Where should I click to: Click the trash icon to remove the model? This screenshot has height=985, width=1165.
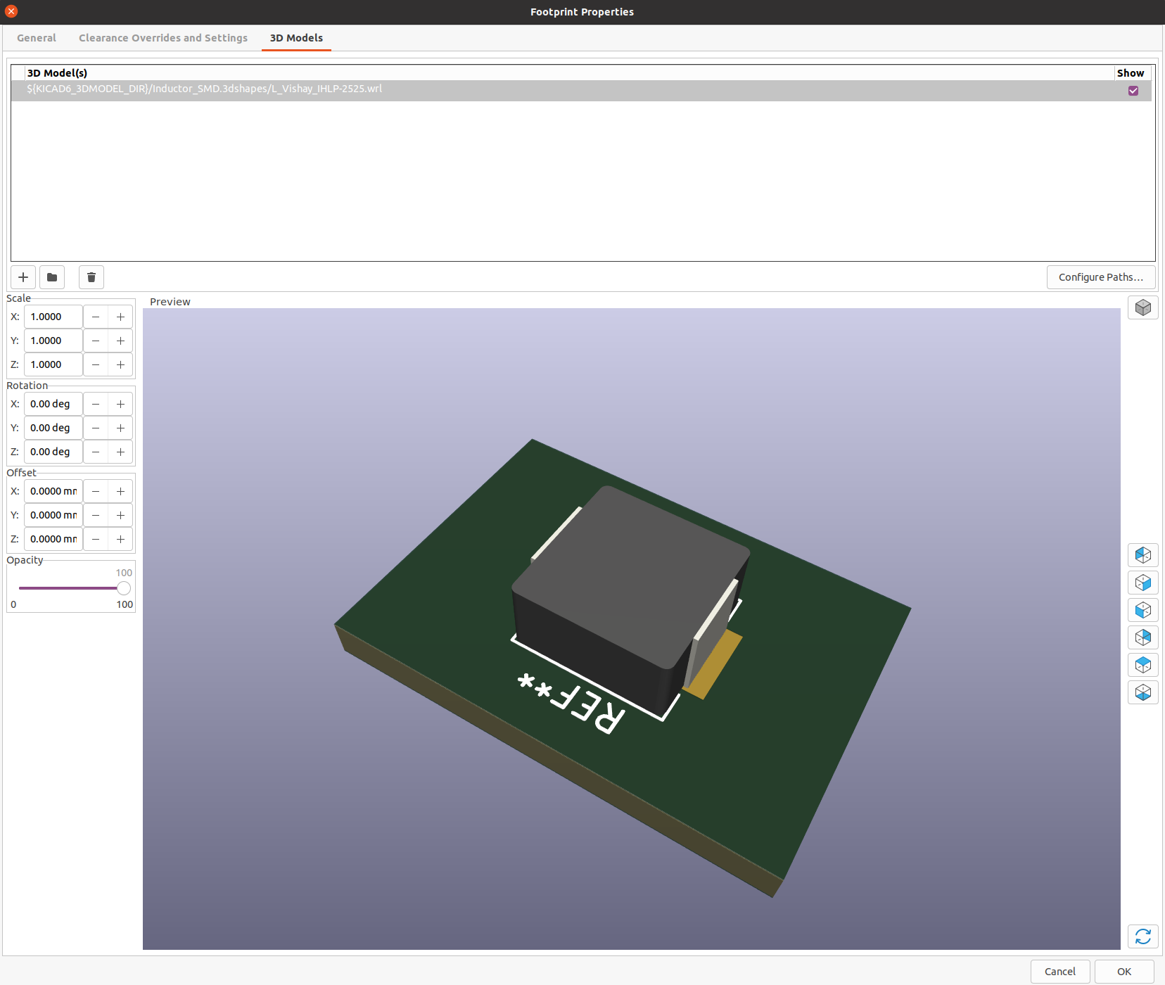[x=91, y=277]
